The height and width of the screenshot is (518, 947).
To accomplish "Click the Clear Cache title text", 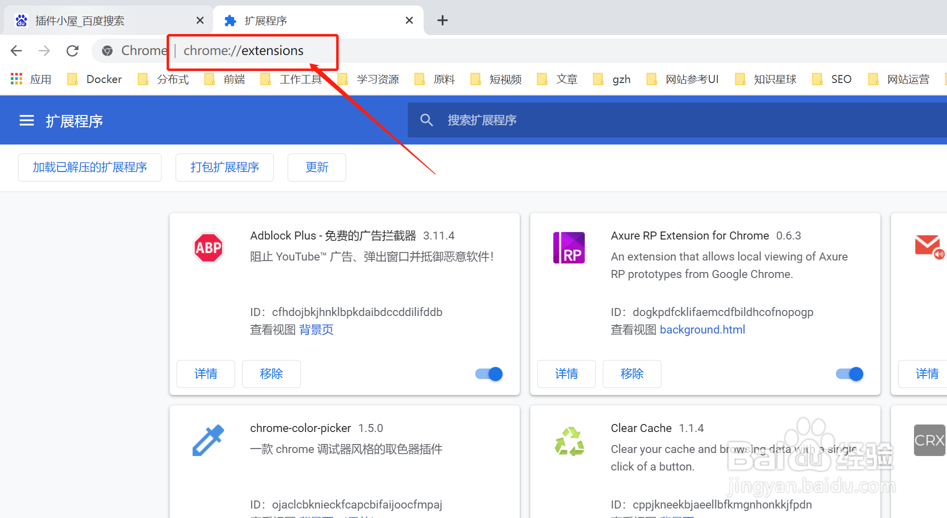I will point(641,428).
